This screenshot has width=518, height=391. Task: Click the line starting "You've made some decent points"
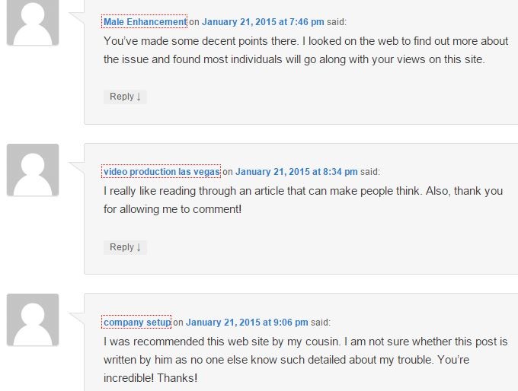(305, 41)
